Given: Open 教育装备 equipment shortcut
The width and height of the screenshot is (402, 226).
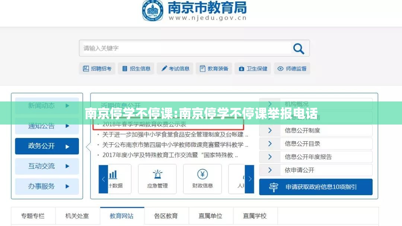Looking at the screenshot, I should (x=214, y=68).
